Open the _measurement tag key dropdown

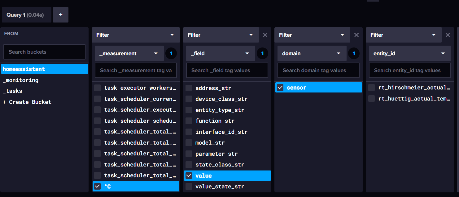click(129, 53)
